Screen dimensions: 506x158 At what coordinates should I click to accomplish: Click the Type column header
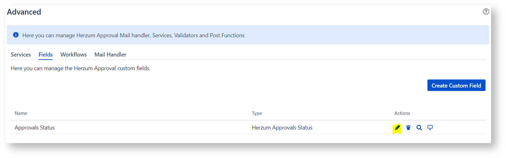coord(257,113)
